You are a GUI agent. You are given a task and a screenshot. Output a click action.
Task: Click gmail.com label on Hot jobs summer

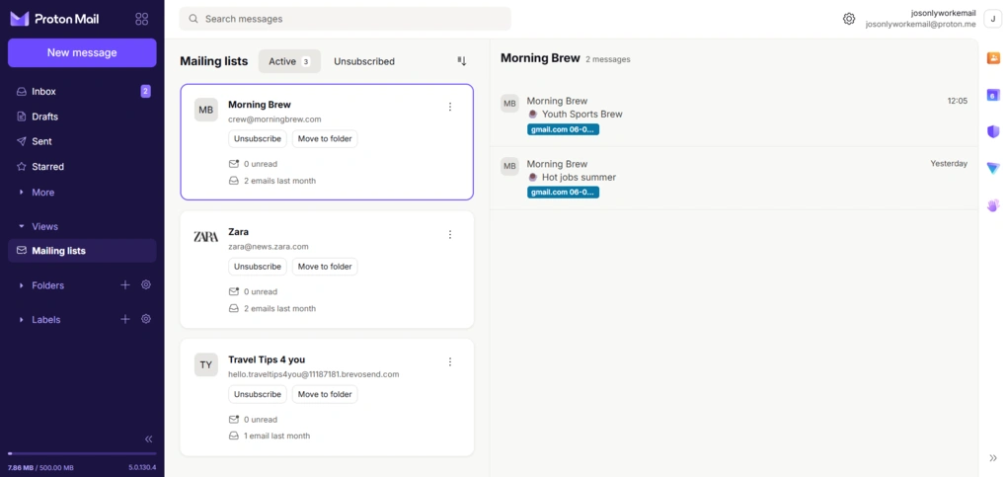click(x=563, y=193)
